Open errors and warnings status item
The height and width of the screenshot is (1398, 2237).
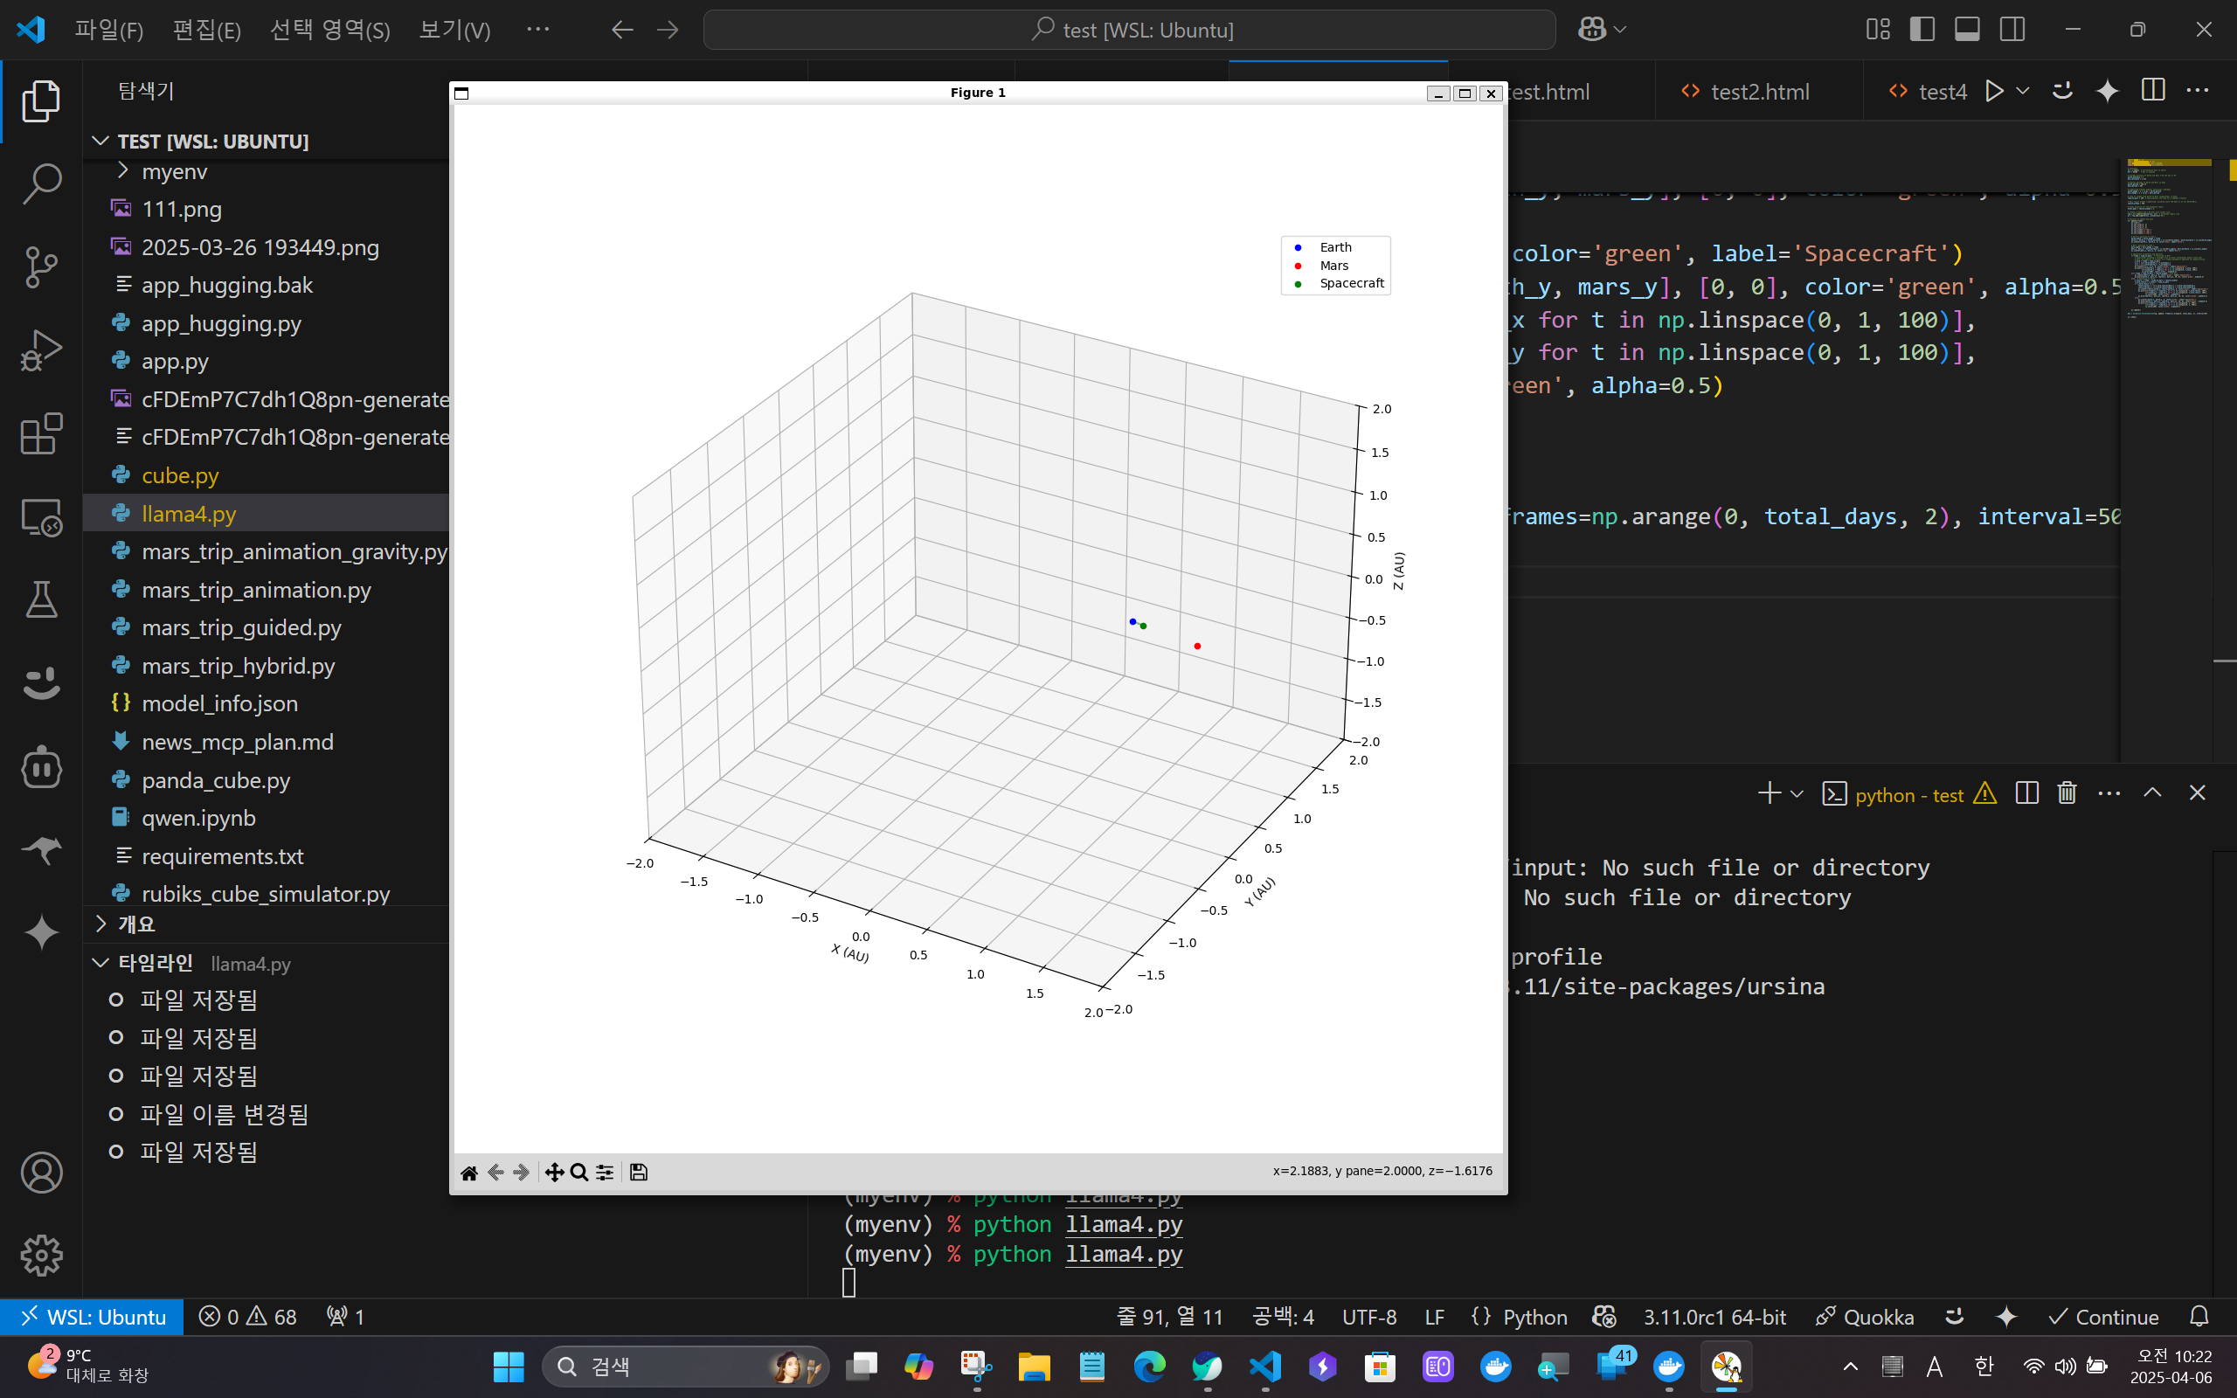pos(248,1317)
